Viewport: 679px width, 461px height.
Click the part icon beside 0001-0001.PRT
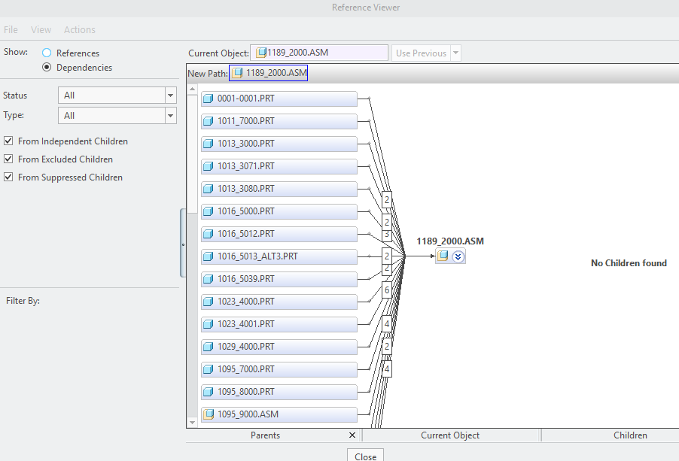pyautogui.click(x=209, y=99)
